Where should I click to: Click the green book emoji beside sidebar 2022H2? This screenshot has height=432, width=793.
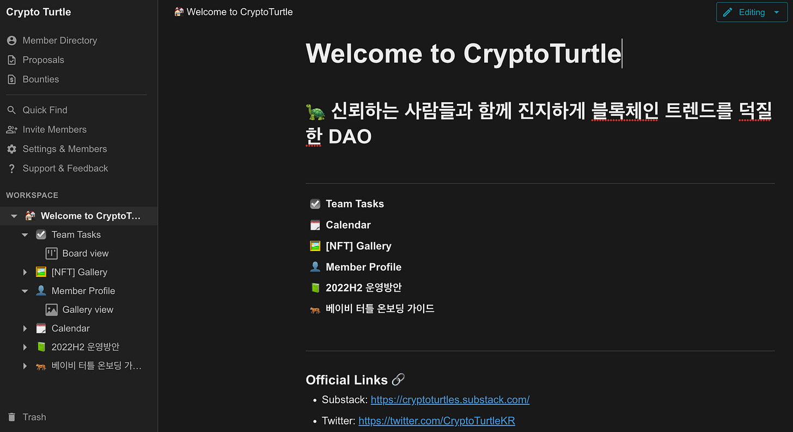pyautogui.click(x=41, y=347)
